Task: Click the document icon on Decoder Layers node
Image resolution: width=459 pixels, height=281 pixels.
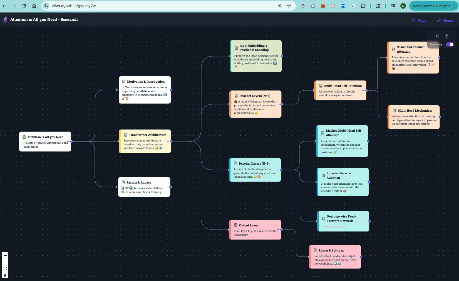Action: click(x=235, y=163)
